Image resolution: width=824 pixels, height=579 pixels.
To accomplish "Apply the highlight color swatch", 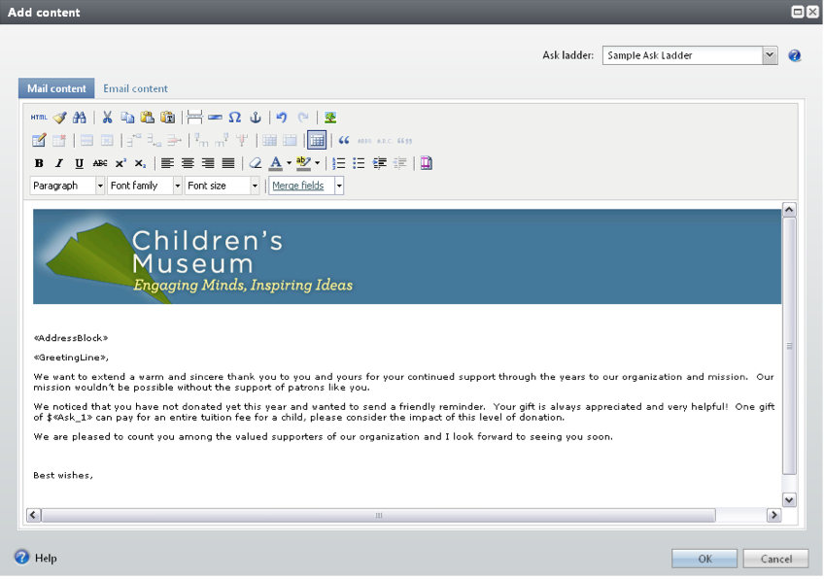I will click(x=304, y=163).
